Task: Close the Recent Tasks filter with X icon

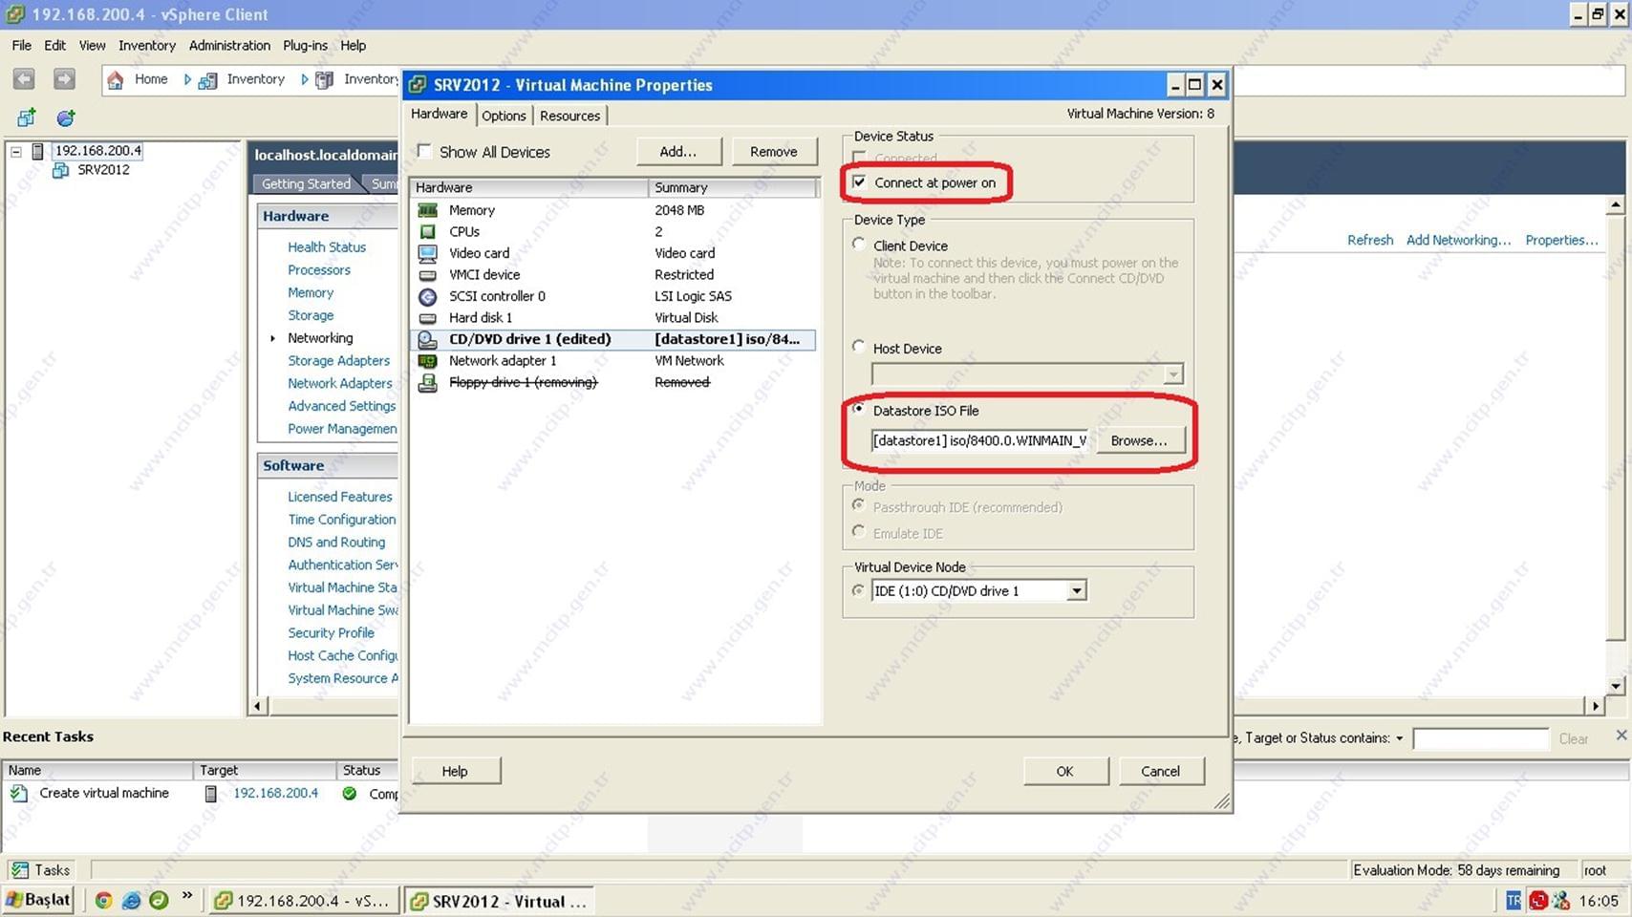Action: point(1621,735)
